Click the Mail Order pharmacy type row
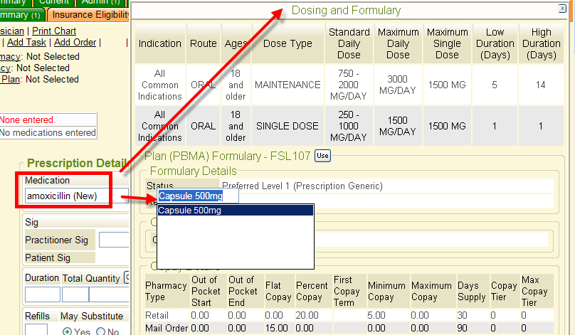This screenshot has height=335, width=575. click(168, 329)
